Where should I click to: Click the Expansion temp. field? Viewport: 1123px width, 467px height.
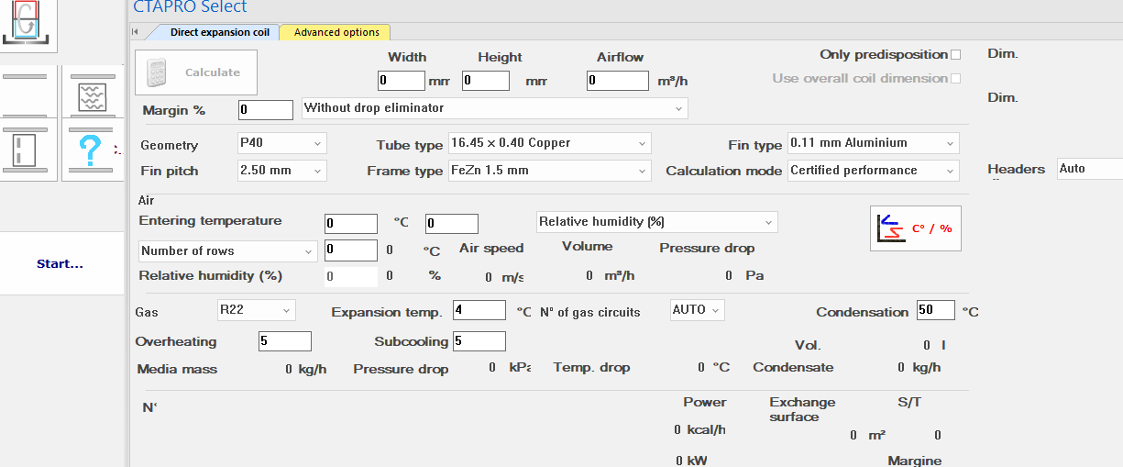coord(479,310)
